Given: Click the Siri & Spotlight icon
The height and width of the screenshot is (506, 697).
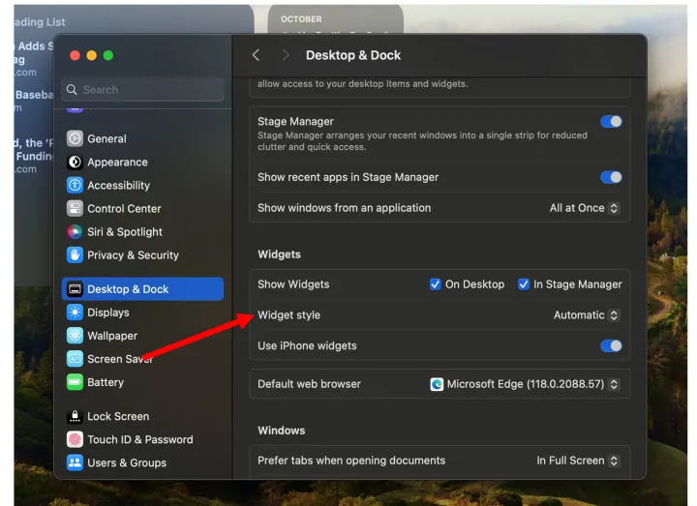Looking at the screenshot, I should tap(75, 232).
